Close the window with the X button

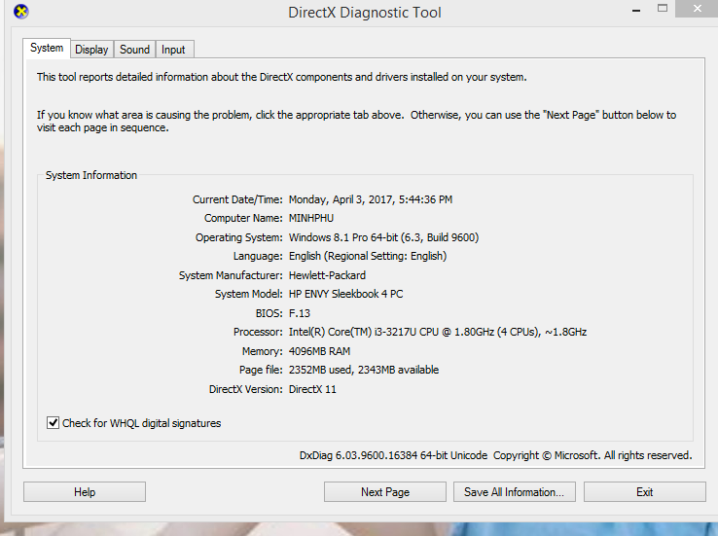click(697, 9)
